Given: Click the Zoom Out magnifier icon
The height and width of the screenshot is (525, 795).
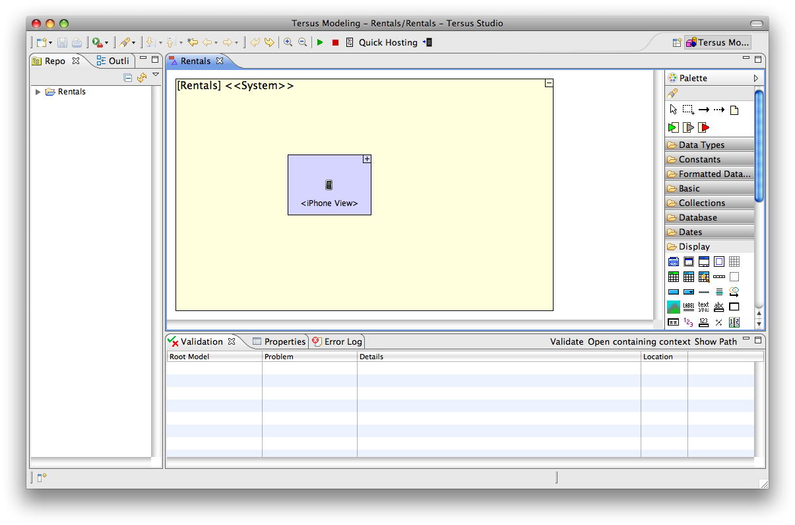Looking at the screenshot, I should click(x=302, y=42).
